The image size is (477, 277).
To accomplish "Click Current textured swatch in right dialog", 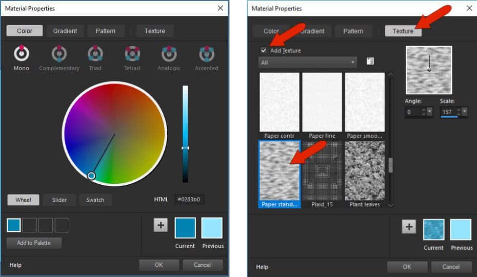I will (433, 229).
